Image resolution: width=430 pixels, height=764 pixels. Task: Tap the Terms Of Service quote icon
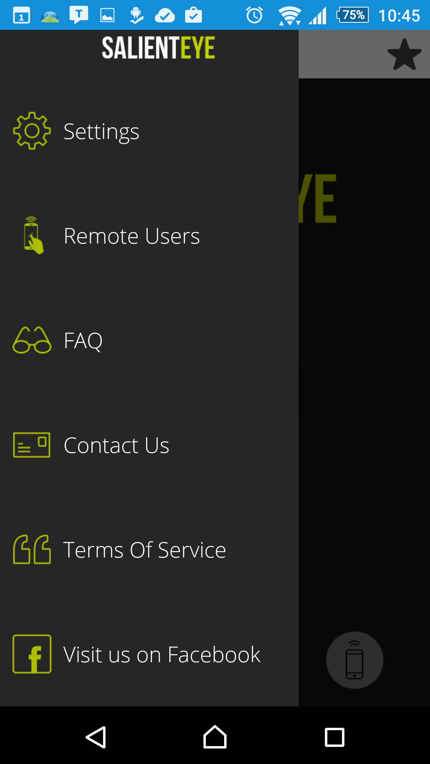(32, 550)
